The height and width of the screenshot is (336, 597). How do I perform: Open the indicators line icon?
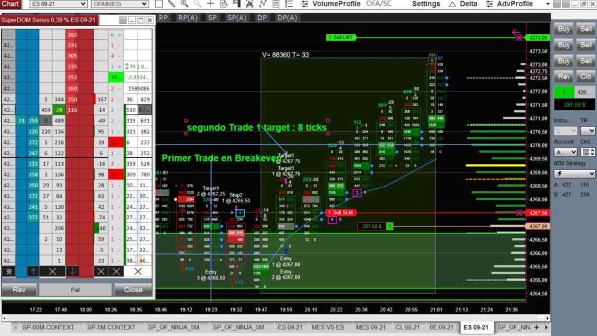[263, 4]
